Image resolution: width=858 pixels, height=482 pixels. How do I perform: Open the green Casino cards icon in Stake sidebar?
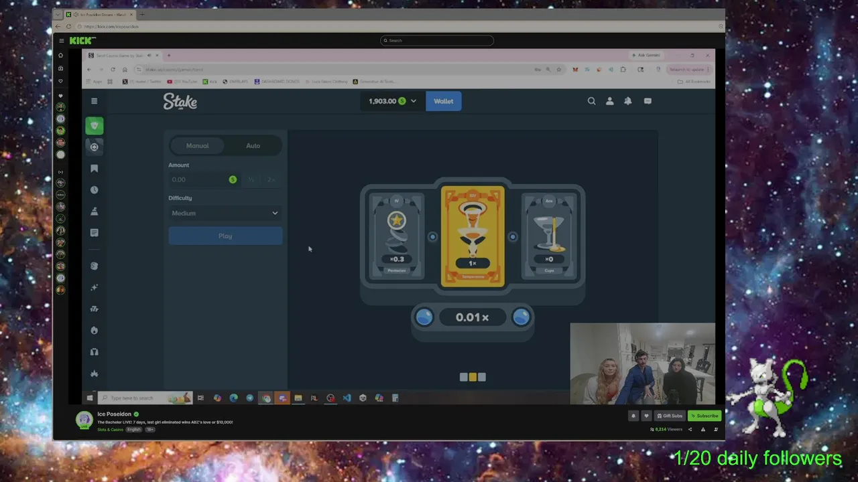95,126
